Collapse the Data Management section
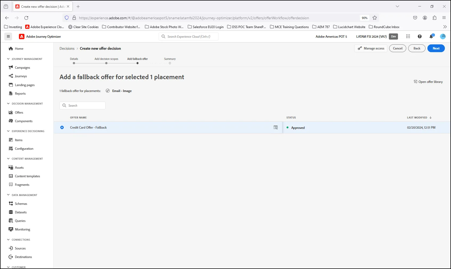 click(x=8, y=195)
